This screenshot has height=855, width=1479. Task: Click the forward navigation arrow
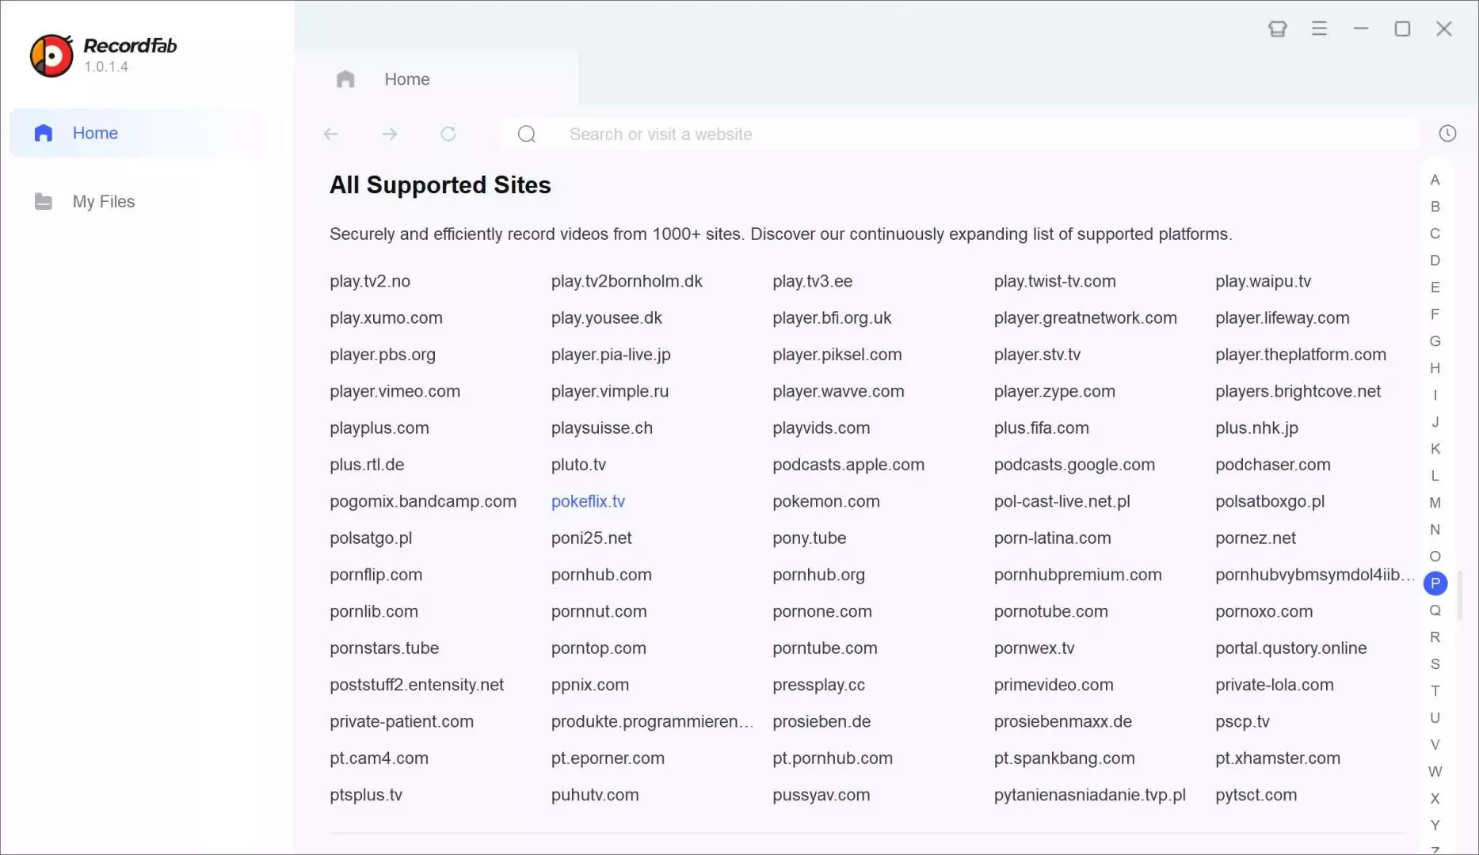click(x=390, y=134)
